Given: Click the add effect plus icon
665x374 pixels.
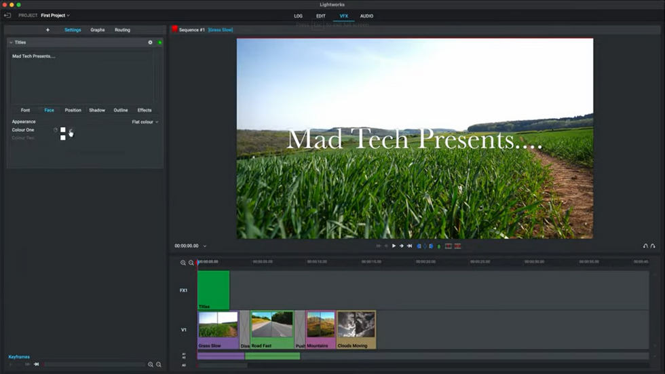Looking at the screenshot, I should point(47,30).
